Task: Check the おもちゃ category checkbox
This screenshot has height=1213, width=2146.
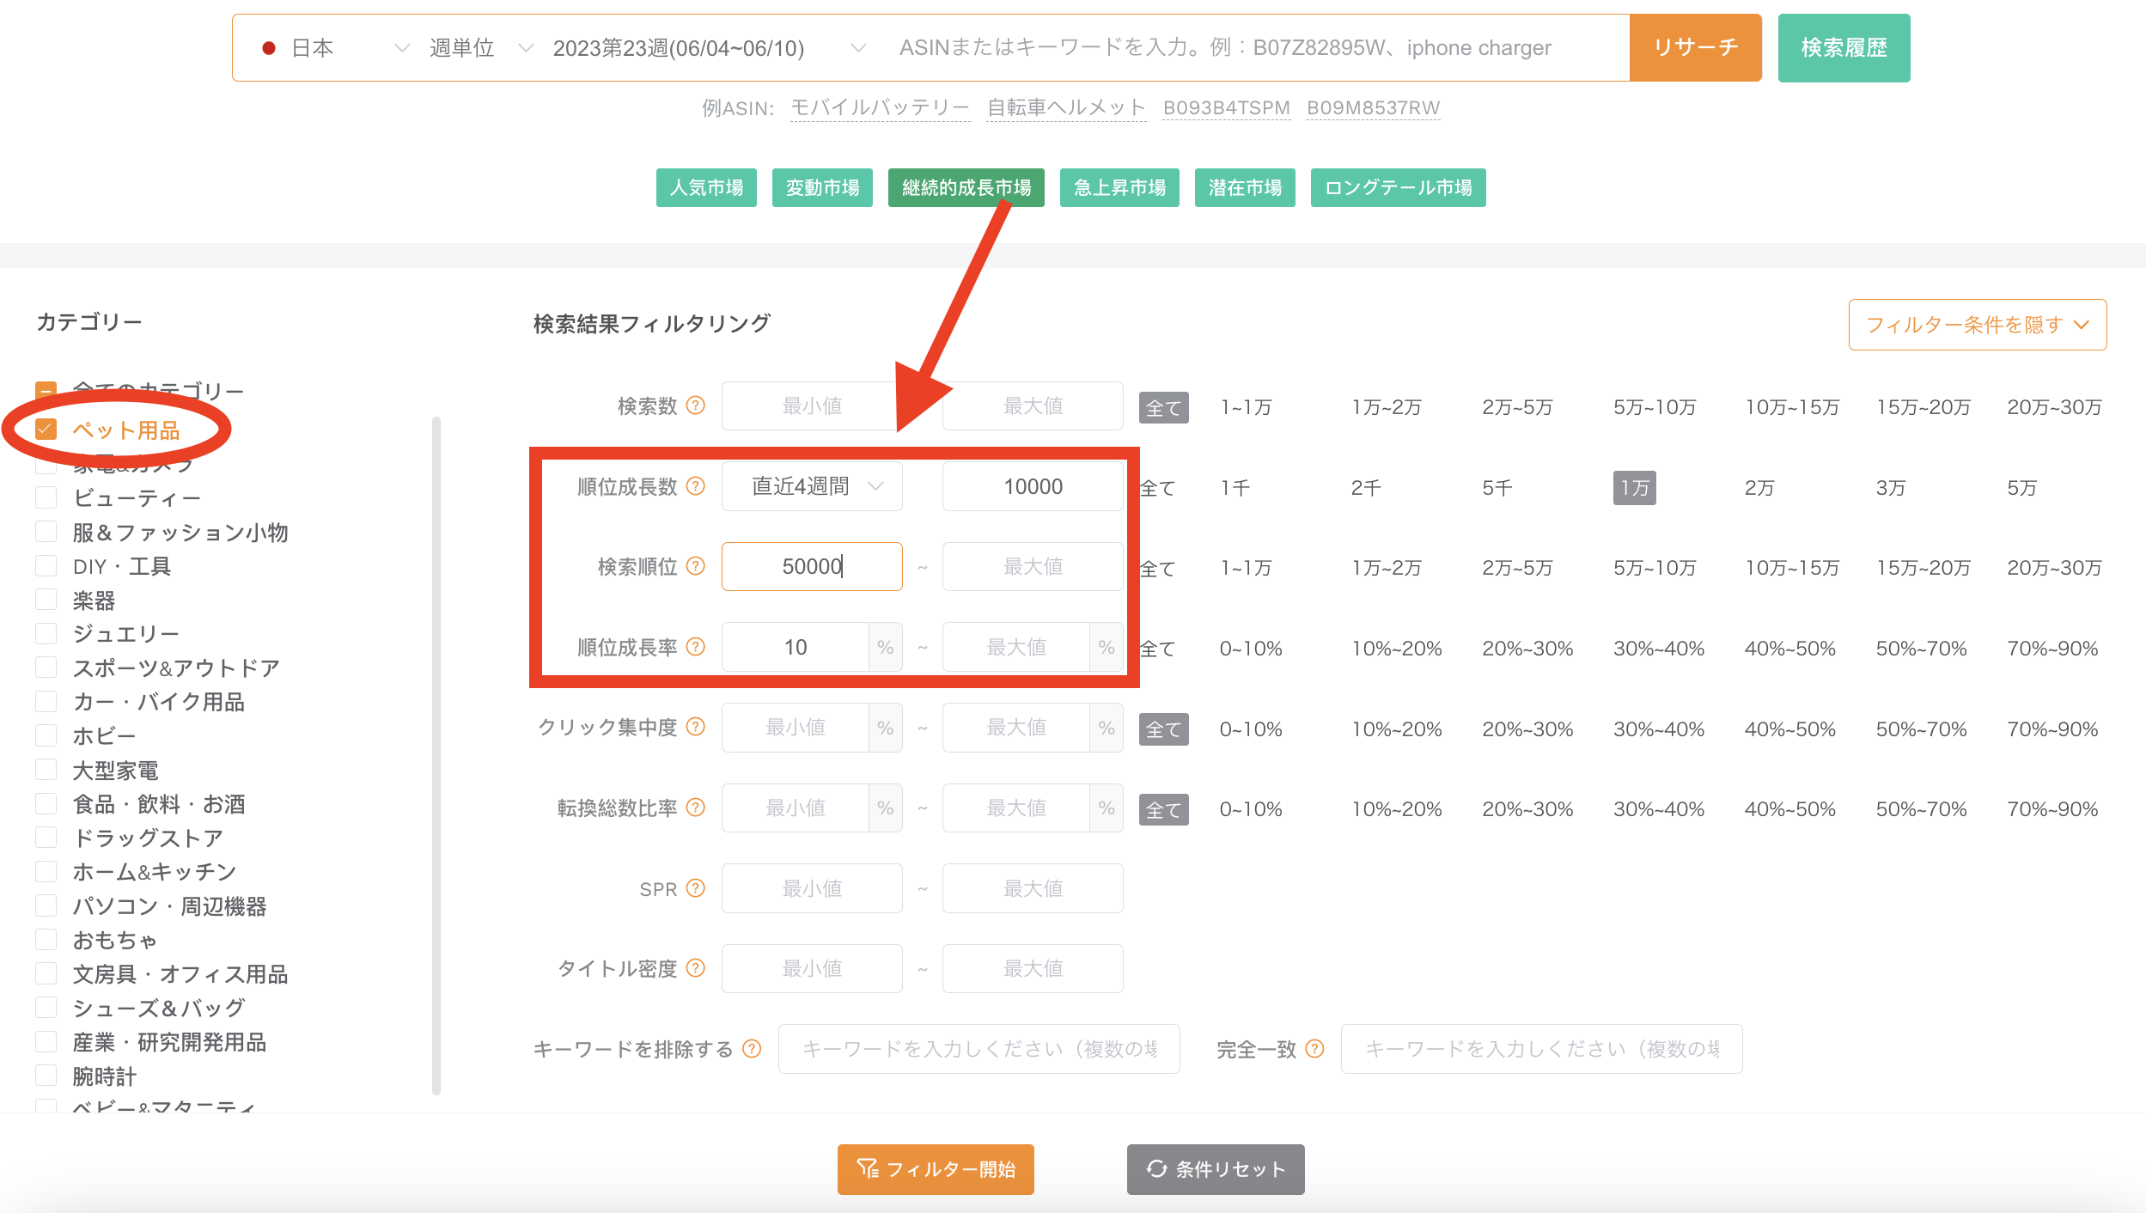Action: click(46, 940)
